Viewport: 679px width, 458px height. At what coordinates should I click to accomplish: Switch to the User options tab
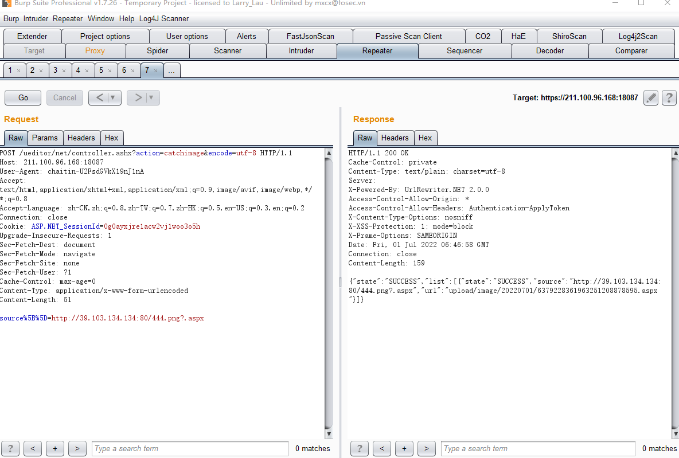187,36
